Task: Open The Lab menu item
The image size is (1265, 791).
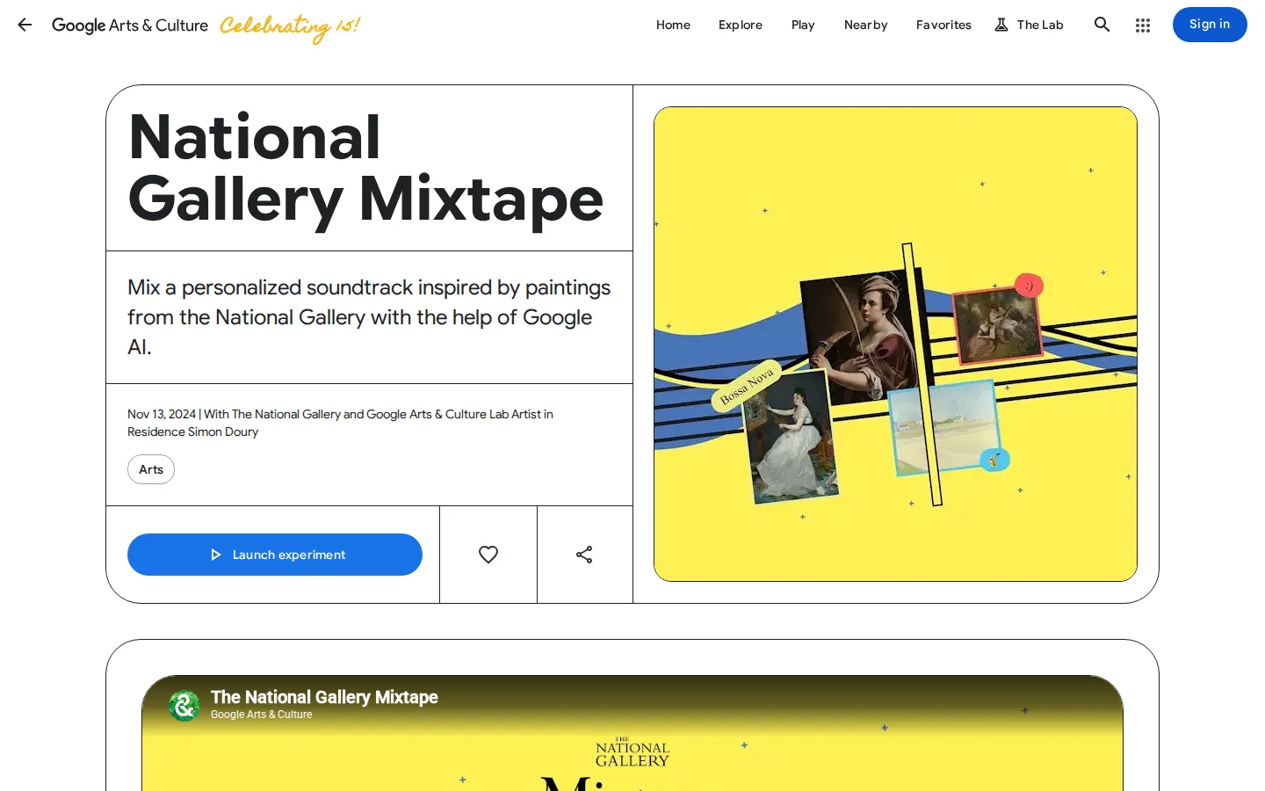Action: pos(1029,25)
